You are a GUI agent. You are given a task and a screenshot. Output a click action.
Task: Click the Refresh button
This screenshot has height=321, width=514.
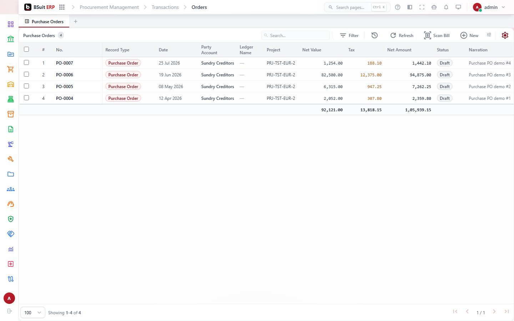[402, 35]
